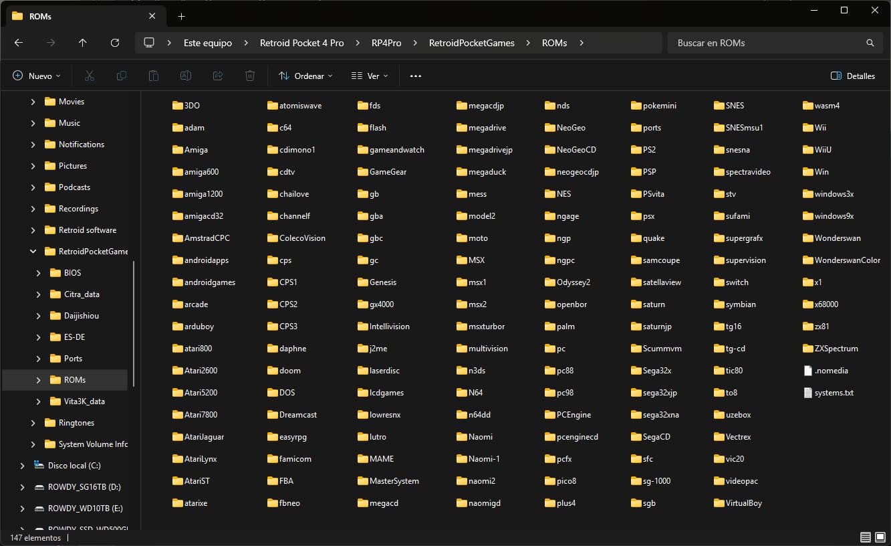Click the Cut scissors icon in toolbar
Image resolution: width=891 pixels, height=546 pixels.
[x=90, y=76]
